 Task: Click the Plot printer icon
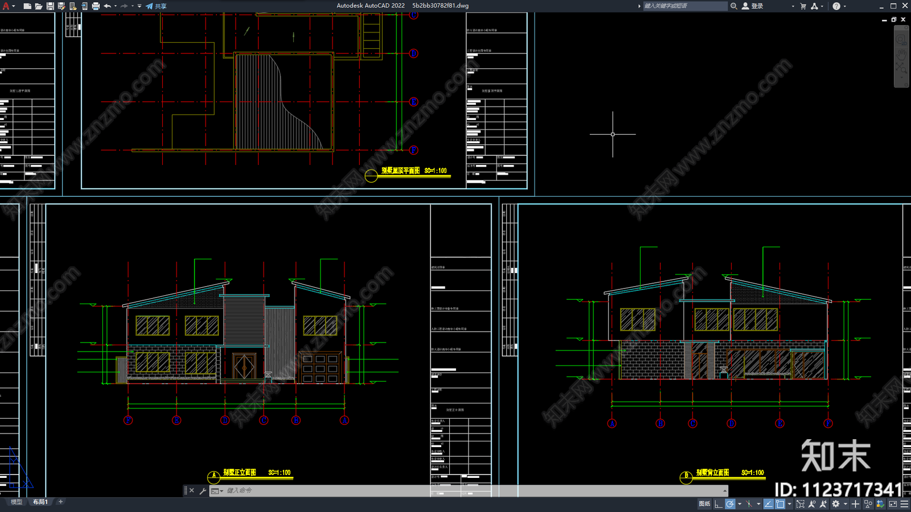(96, 6)
